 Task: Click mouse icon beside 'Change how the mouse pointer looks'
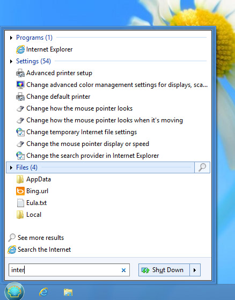pyautogui.click(x=20, y=108)
